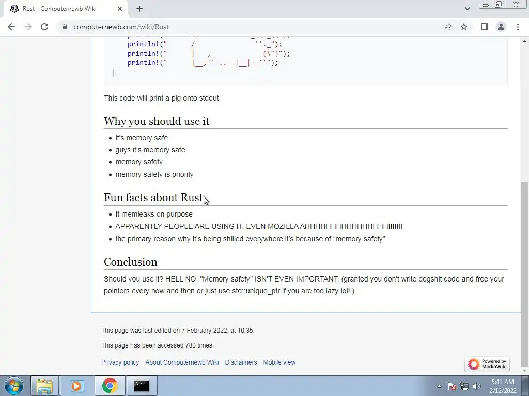
Task: View site security lock information
Action: pos(65,27)
